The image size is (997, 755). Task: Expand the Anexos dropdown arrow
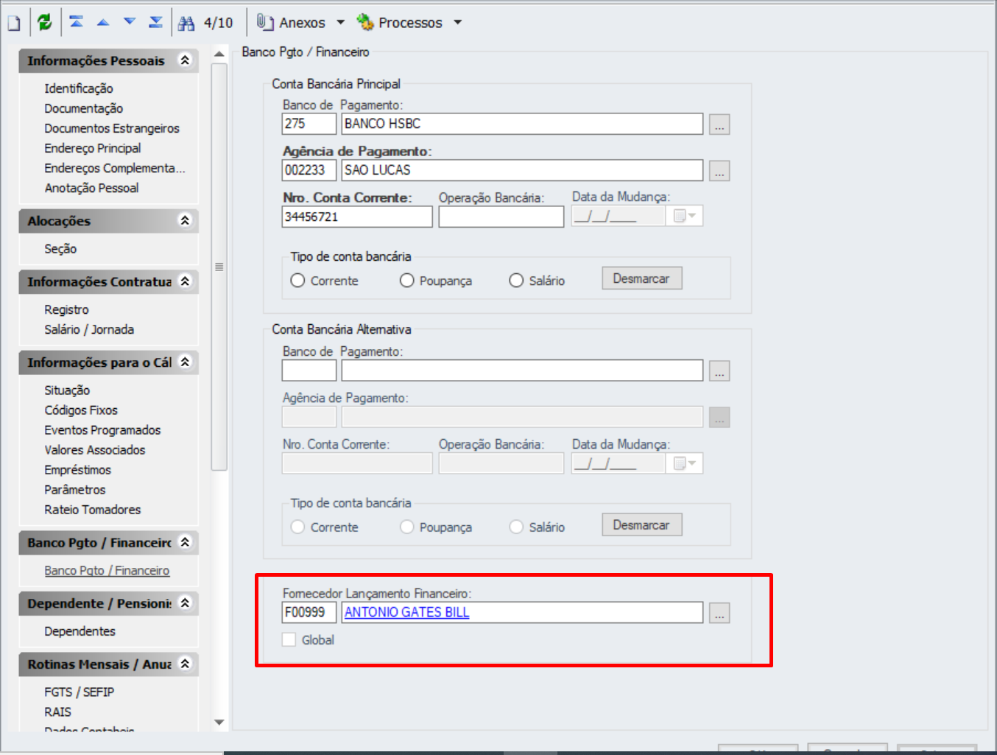(x=340, y=23)
